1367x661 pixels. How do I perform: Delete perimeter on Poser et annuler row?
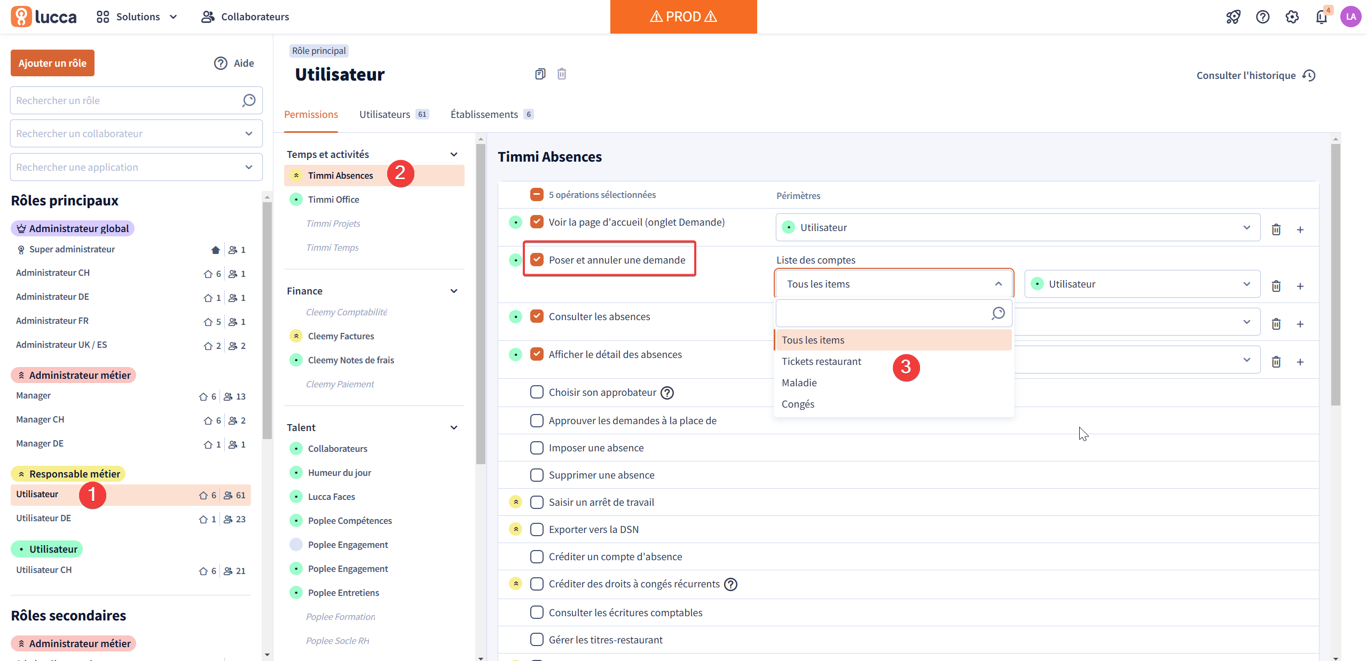1276,286
